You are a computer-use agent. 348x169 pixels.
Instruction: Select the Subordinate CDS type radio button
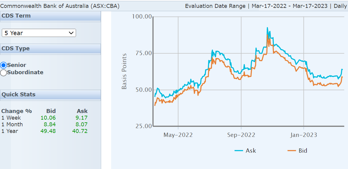click(x=4, y=73)
